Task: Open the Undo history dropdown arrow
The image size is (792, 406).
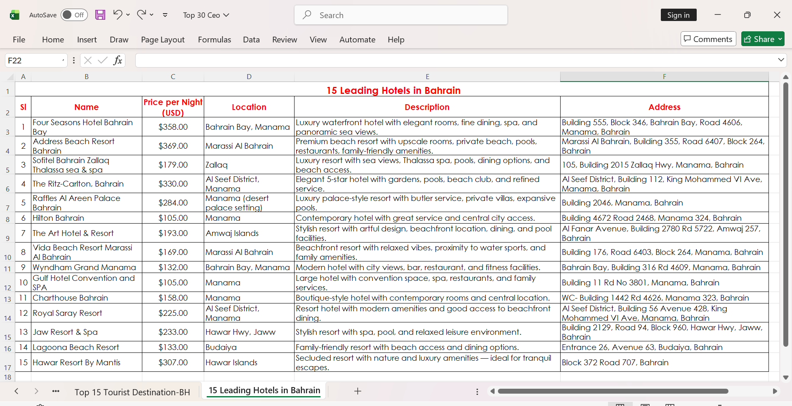Action: (x=128, y=15)
